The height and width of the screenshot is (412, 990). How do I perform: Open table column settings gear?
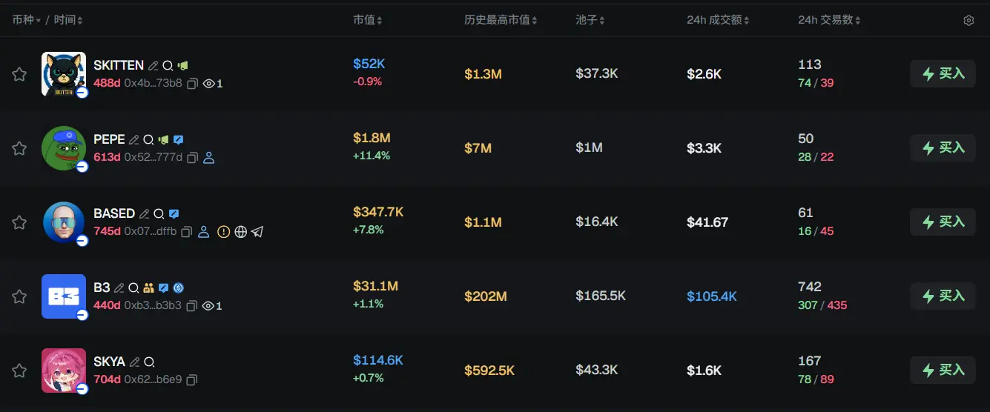point(968,21)
